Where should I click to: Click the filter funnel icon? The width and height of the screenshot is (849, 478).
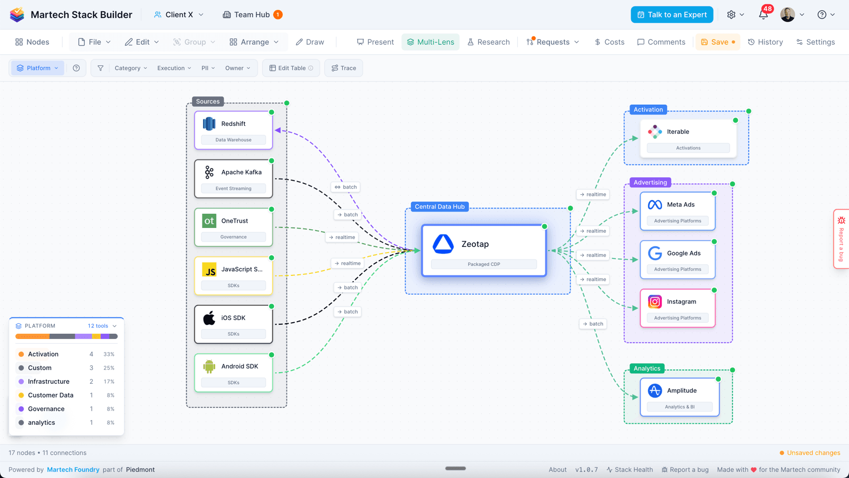[100, 68]
